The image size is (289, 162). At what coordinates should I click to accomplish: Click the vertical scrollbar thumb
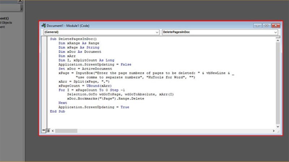(278, 83)
